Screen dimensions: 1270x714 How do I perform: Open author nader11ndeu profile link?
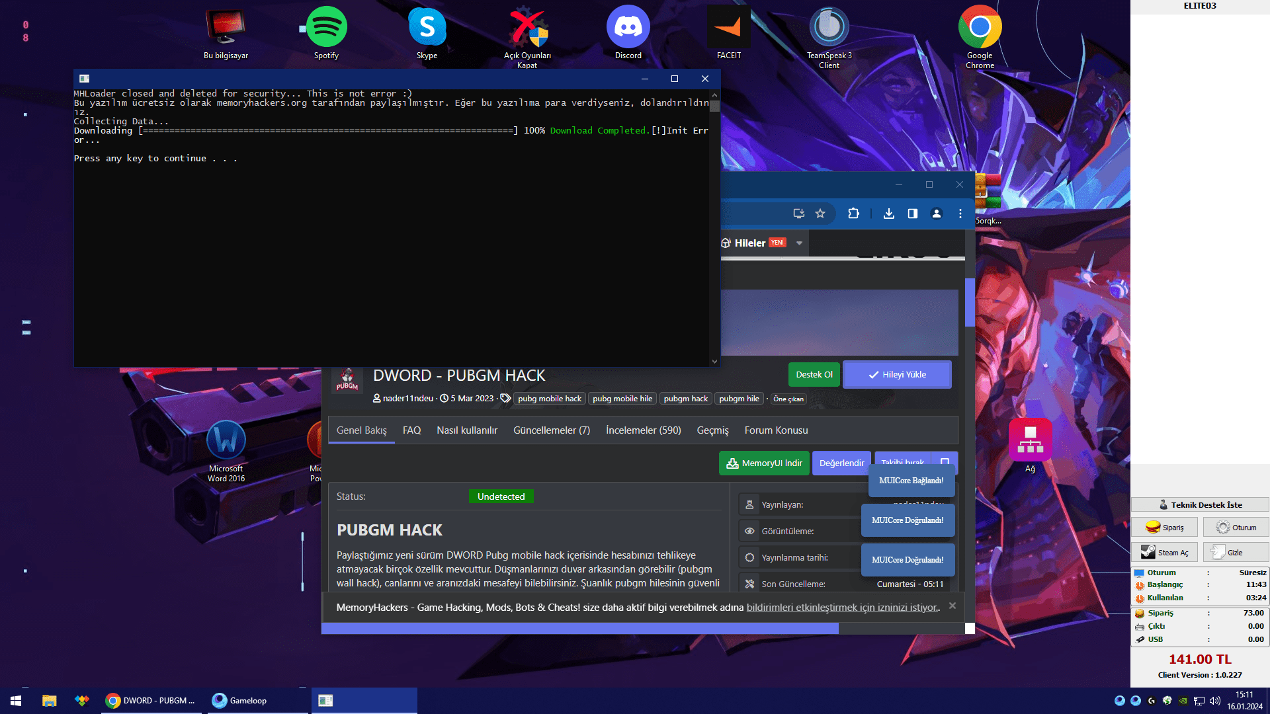pos(407,399)
